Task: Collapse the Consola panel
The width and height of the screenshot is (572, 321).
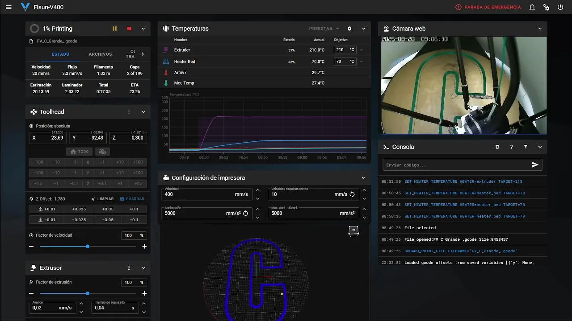Action: [x=540, y=147]
